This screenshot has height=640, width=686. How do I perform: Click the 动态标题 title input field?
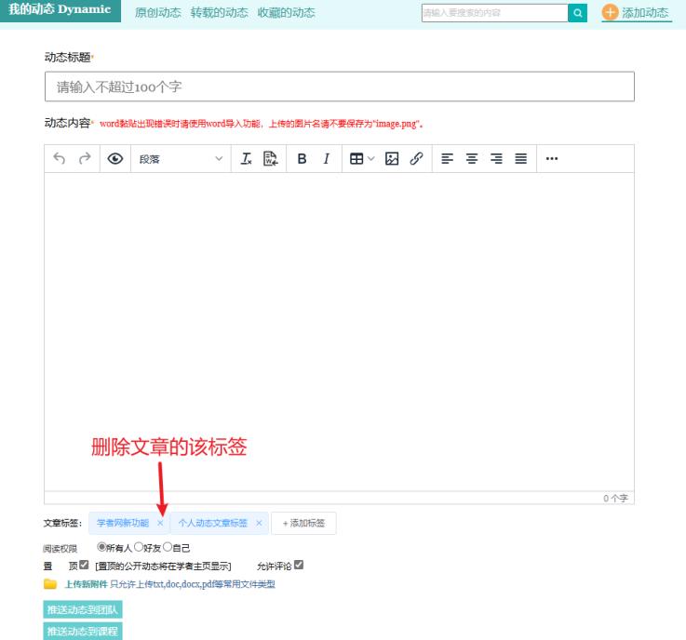tap(339, 87)
